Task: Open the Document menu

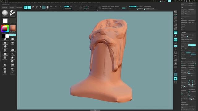Action: (15, 3)
